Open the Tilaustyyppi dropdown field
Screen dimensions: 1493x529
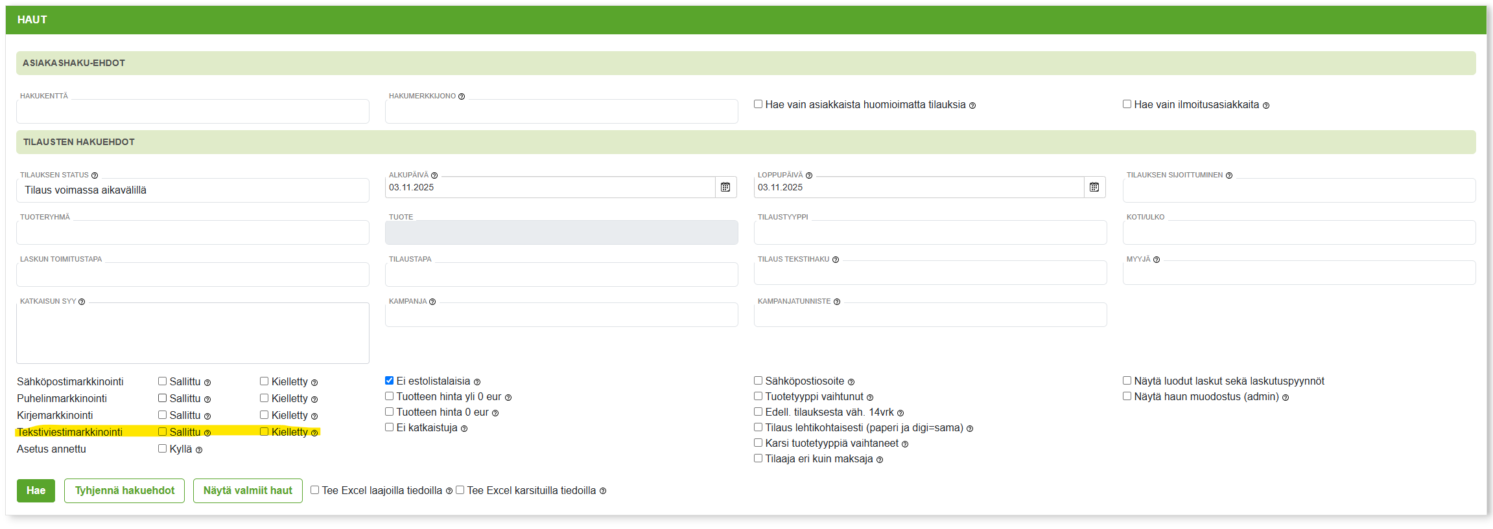click(930, 232)
